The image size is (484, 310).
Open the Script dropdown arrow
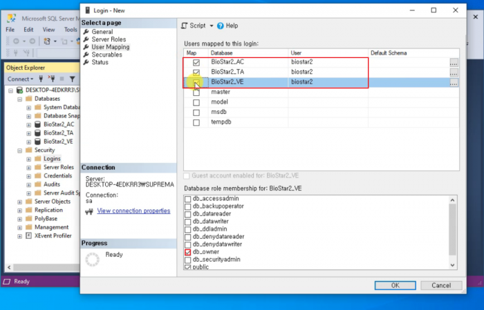tap(211, 26)
